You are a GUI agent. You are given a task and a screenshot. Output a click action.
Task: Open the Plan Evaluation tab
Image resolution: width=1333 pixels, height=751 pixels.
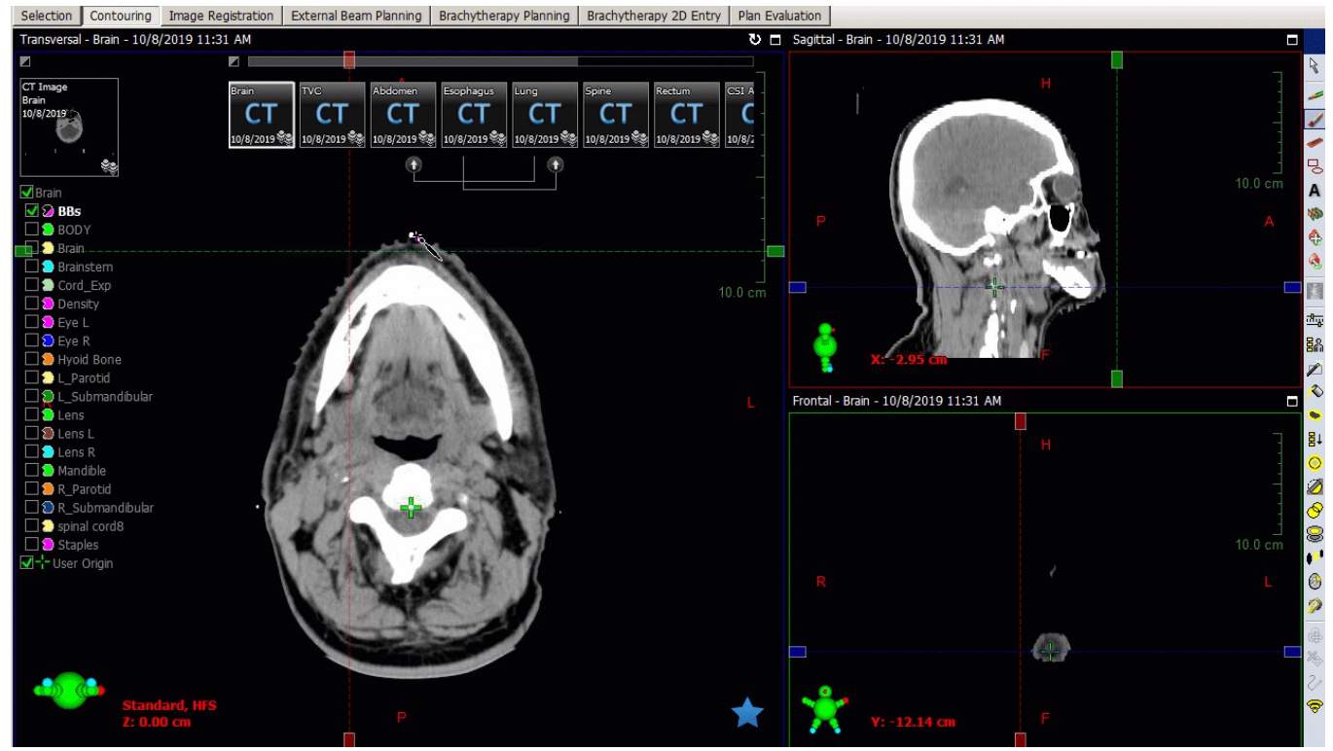coord(779,16)
